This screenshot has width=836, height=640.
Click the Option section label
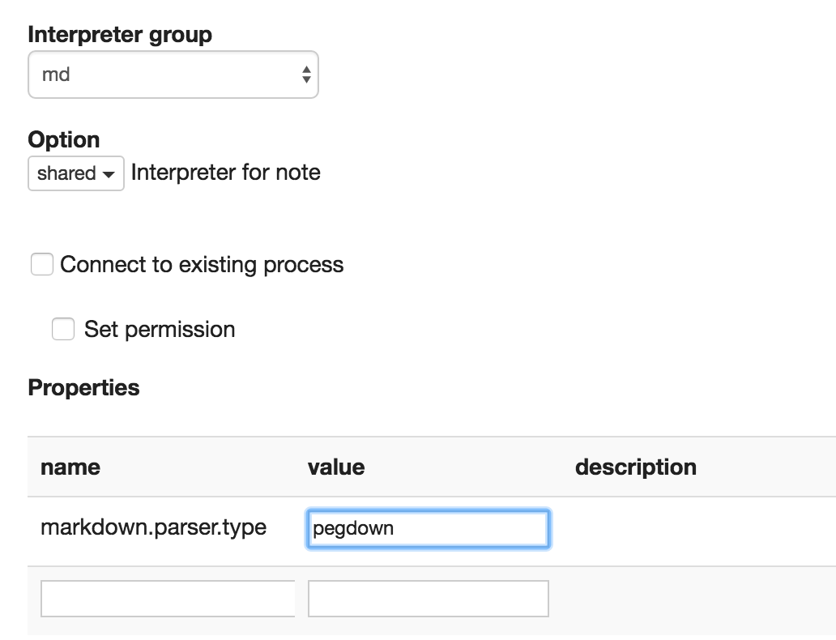pos(64,139)
